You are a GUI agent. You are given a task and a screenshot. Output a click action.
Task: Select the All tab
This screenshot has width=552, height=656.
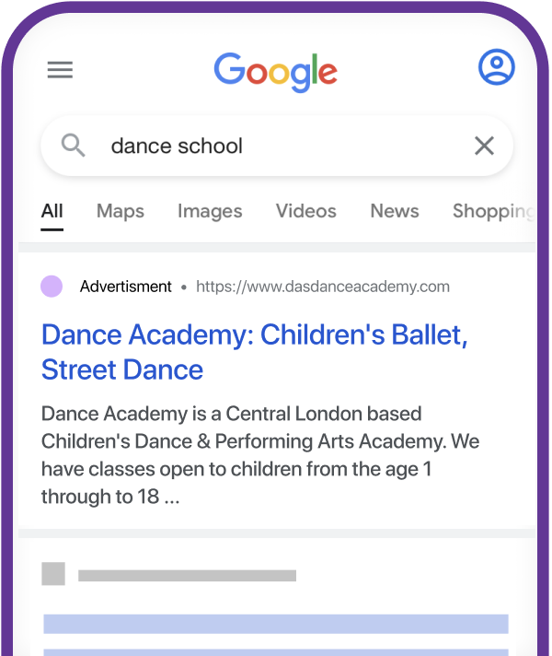tap(52, 211)
